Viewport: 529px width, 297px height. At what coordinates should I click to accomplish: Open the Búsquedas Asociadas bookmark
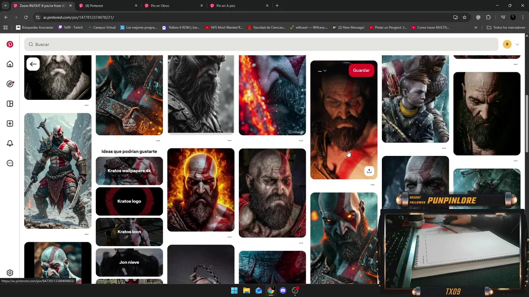(34, 28)
